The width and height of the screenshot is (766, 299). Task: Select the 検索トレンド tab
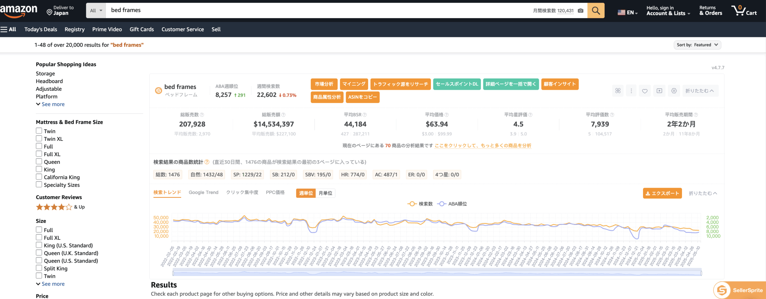167,192
